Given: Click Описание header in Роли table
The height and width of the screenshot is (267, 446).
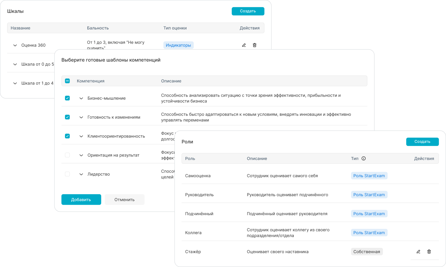Looking at the screenshot, I should click(x=257, y=159).
